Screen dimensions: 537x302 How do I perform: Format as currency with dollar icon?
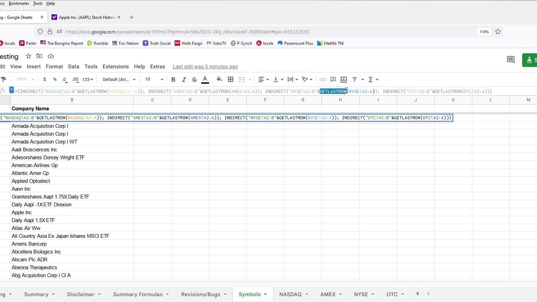44,79
